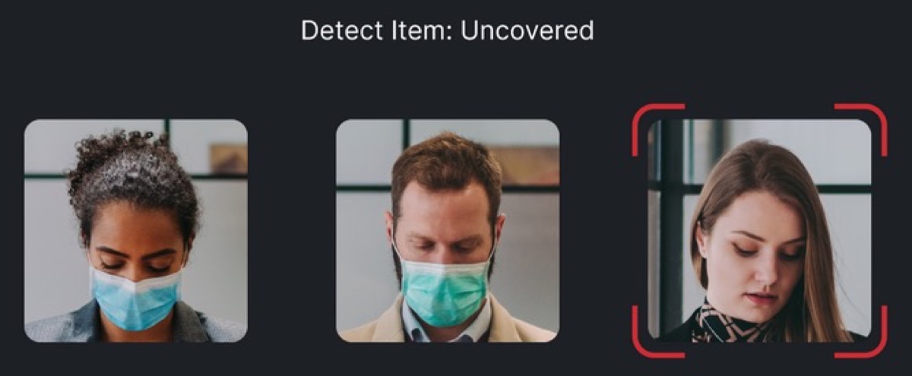The height and width of the screenshot is (376, 912).
Task: Select the photo of woman wearing blue mask
Action: click(x=135, y=230)
